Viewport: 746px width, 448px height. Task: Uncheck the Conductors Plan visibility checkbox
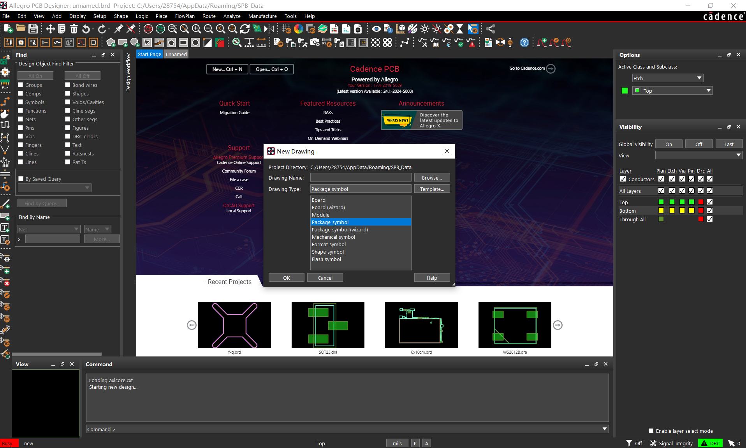pyautogui.click(x=661, y=179)
